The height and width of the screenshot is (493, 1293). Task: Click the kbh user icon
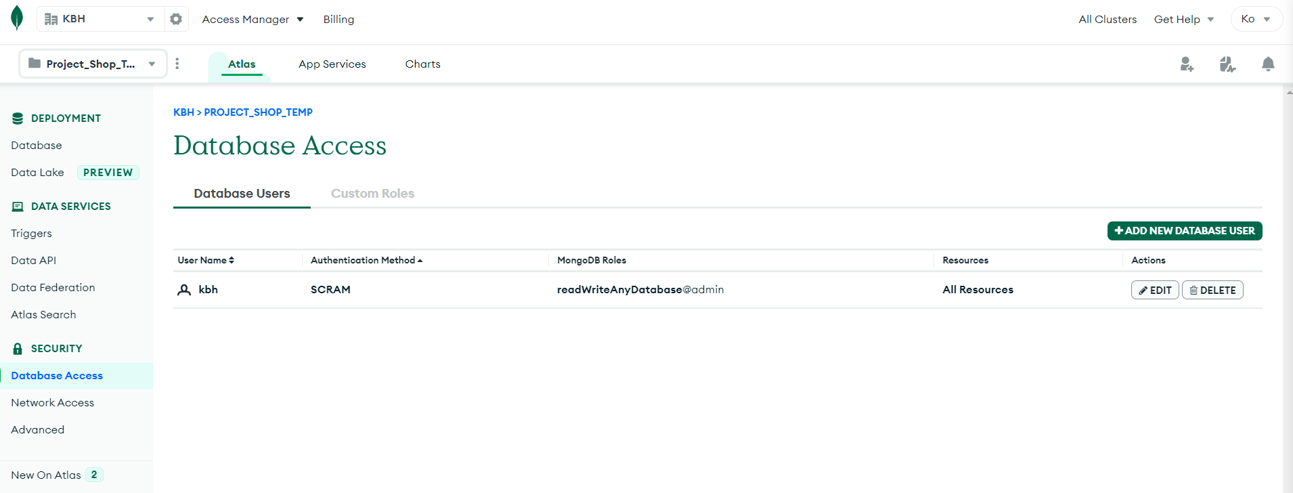tap(184, 290)
